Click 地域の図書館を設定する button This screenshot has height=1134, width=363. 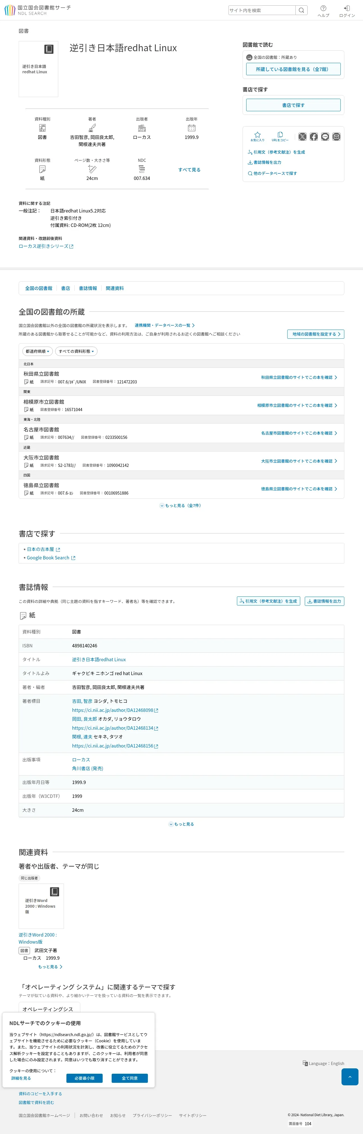pos(316,334)
